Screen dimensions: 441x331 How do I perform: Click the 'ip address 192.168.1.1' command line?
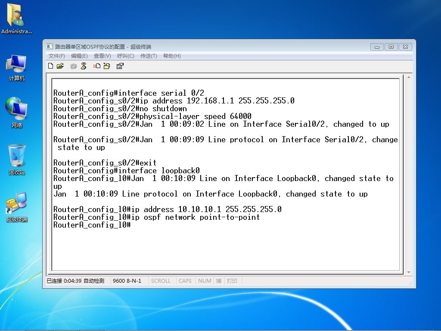pos(174,100)
